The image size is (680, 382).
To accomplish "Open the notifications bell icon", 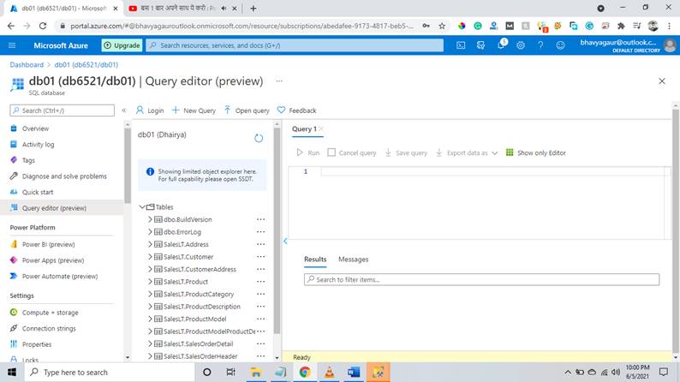I will (501, 45).
